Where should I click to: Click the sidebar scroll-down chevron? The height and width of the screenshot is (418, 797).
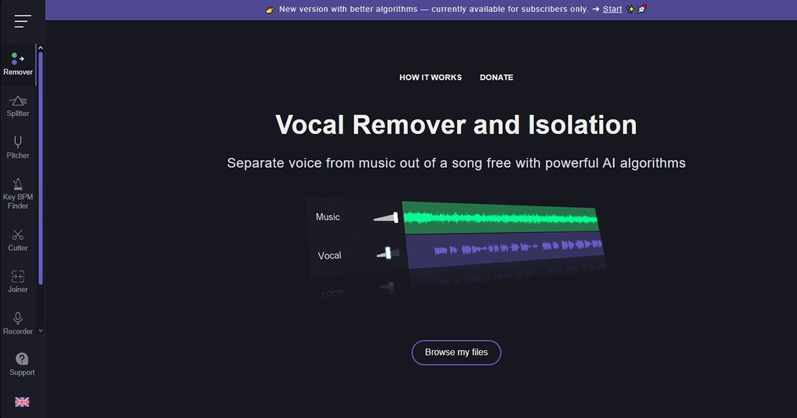(x=41, y=330)
